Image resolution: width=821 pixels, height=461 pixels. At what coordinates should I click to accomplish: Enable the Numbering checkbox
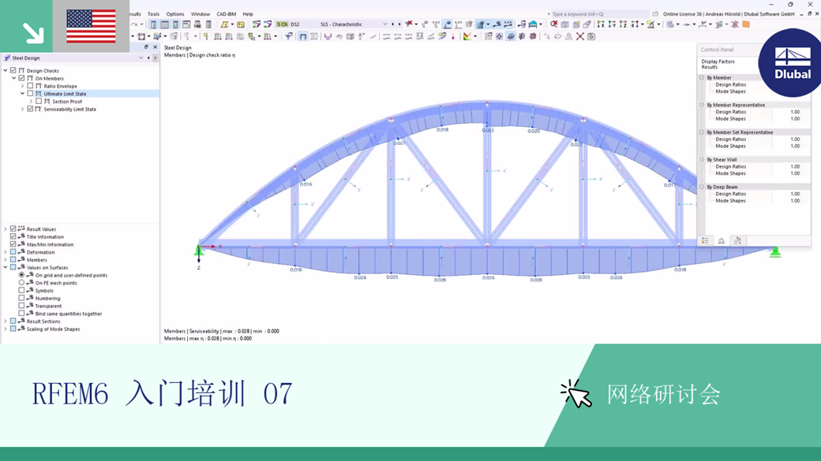click(21, 298)
